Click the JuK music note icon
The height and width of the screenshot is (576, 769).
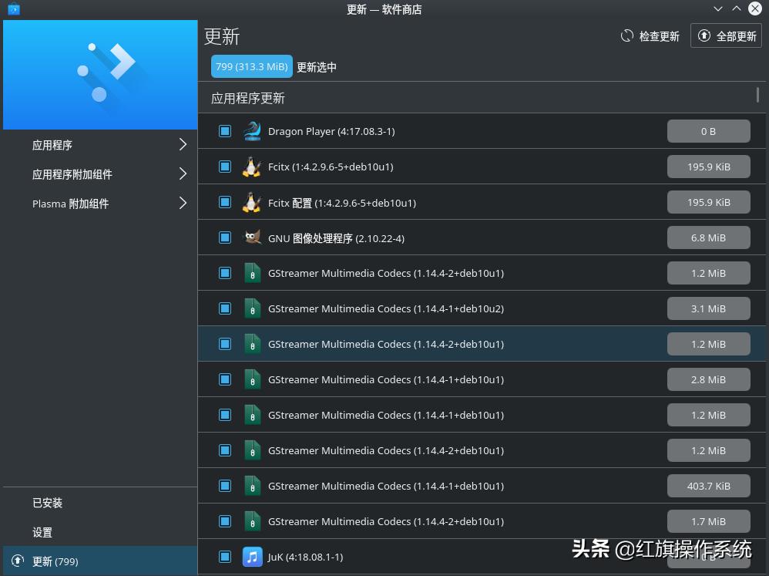click(x=252, y=557)
